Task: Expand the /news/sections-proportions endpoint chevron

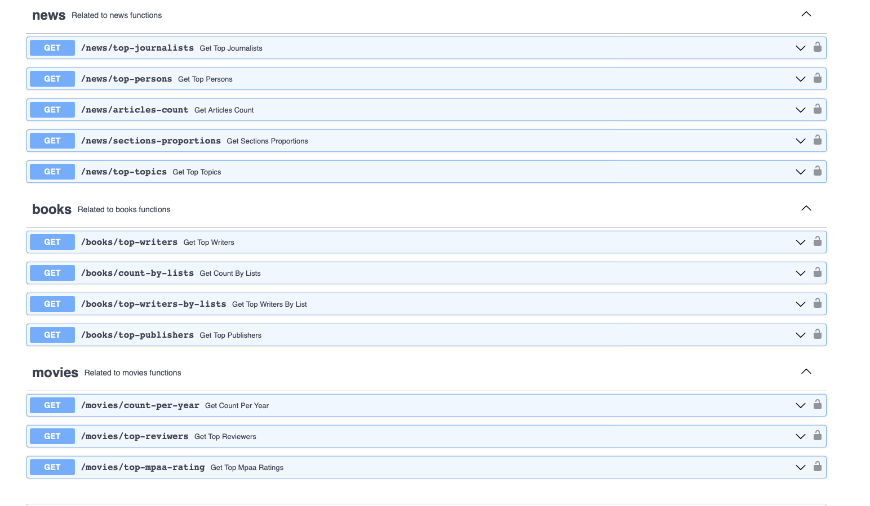Action: (800, 141)
